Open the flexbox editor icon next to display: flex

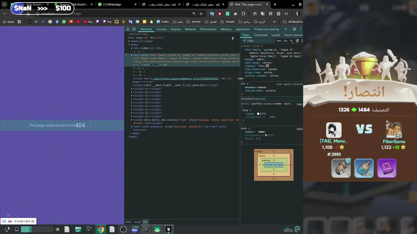267,66
